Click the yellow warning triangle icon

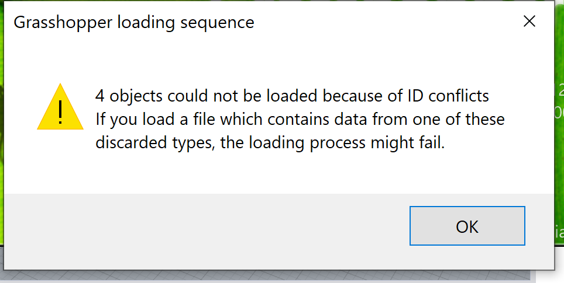tap(60, 107)
